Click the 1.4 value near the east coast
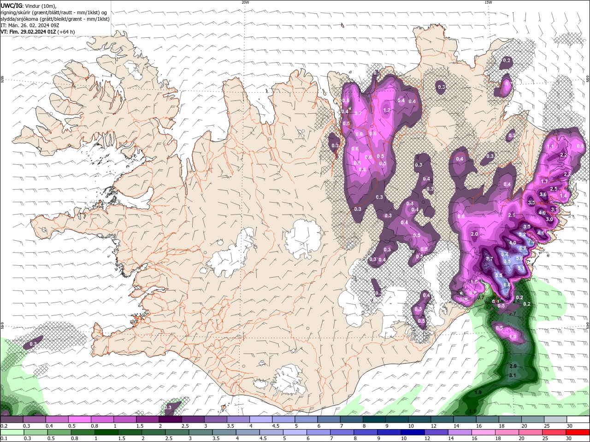 click(x=563, y=196)
